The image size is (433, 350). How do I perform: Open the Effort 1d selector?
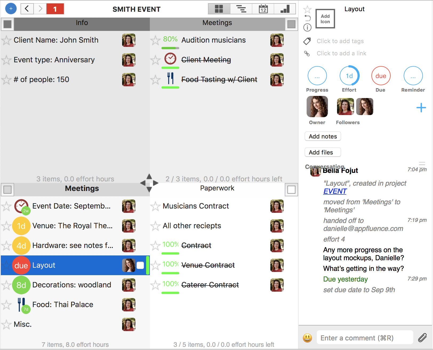tap(349, 76)
